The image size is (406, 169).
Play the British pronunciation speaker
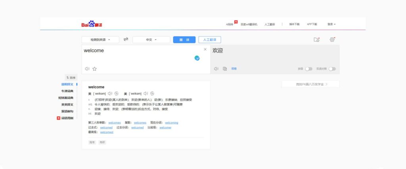[x=110, y=93]
